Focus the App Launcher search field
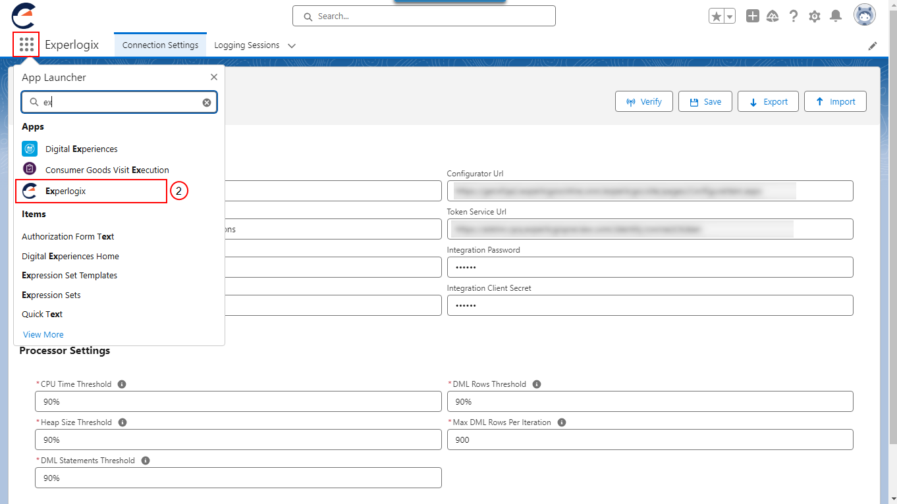This screenshot has width=897, height=504. (x=119, y=102)
